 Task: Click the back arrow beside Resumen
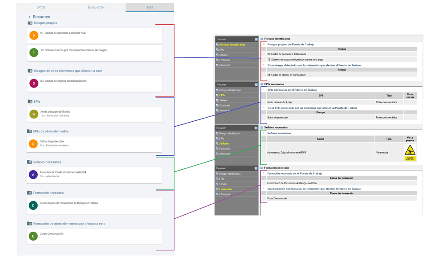(x=30, y=17)
